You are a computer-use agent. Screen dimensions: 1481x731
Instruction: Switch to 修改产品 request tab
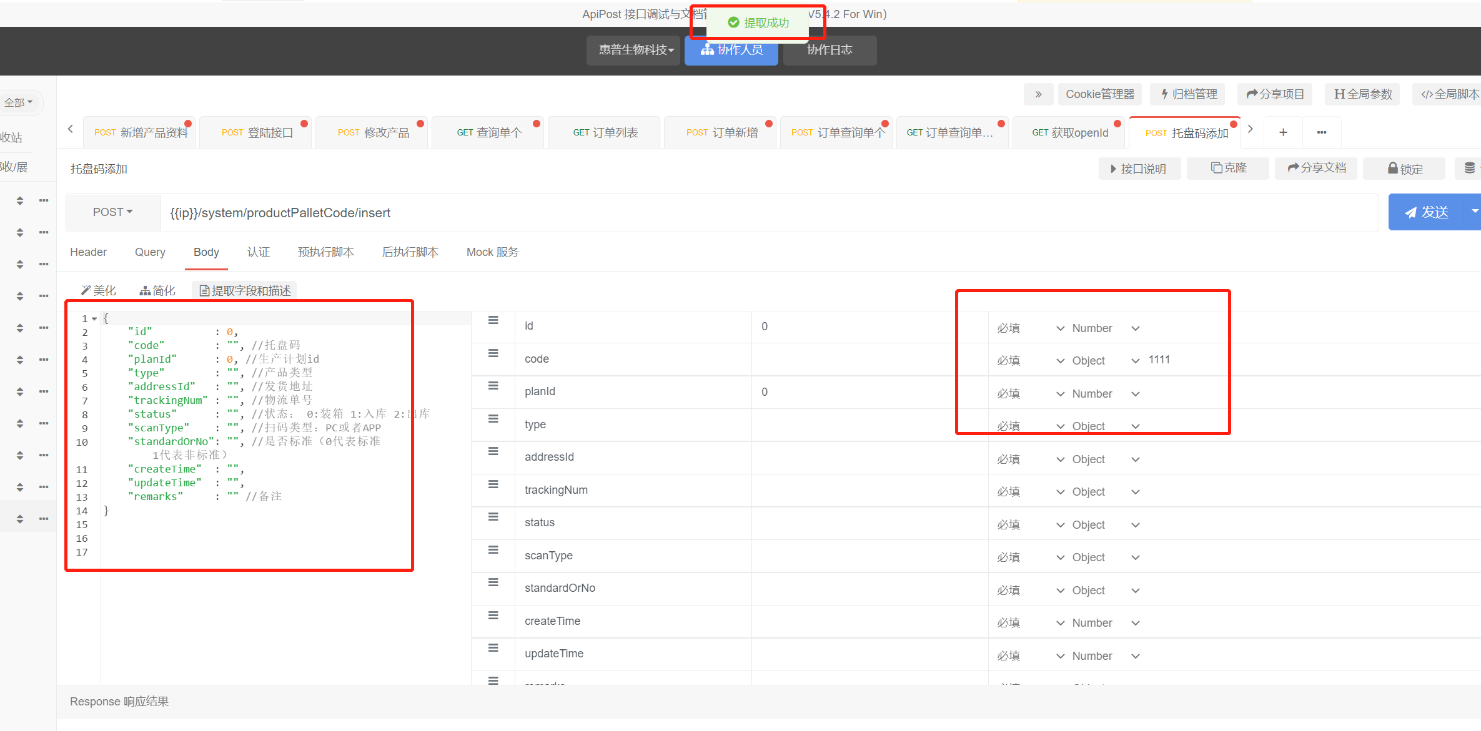[x=373, y=132]
